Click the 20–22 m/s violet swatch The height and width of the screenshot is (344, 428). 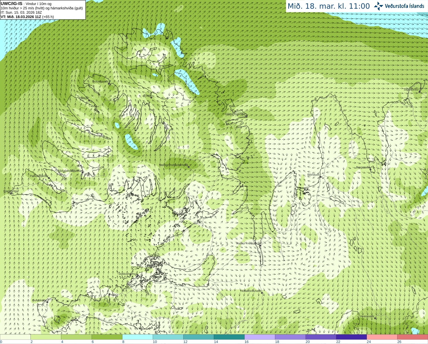click(321, 337)
